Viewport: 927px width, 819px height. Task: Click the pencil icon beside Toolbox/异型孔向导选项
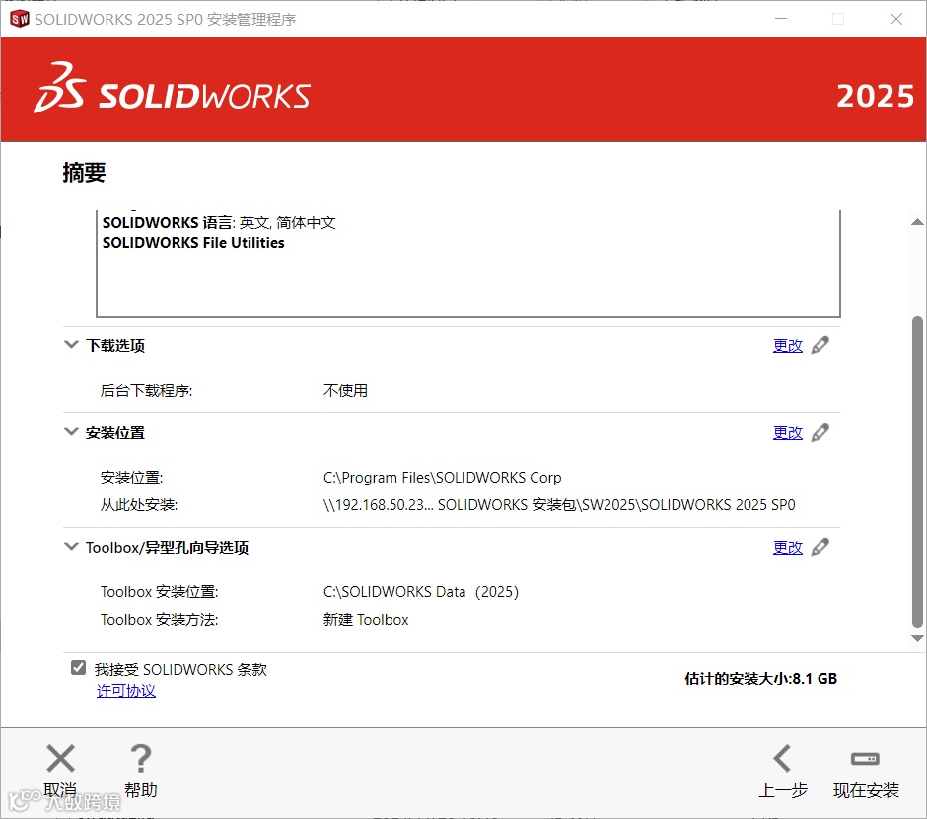(x=820, y=547)
